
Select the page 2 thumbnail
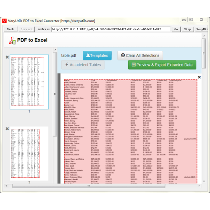coord(29,153)
